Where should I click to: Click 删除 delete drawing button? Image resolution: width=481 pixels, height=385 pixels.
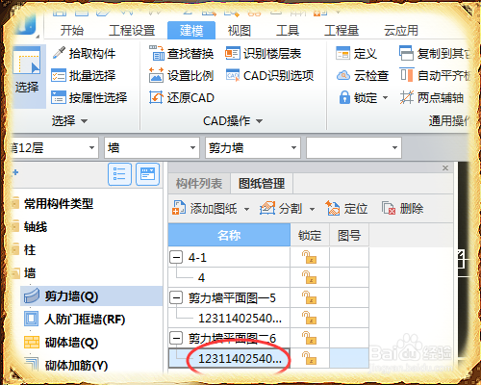tap(402, 209)
